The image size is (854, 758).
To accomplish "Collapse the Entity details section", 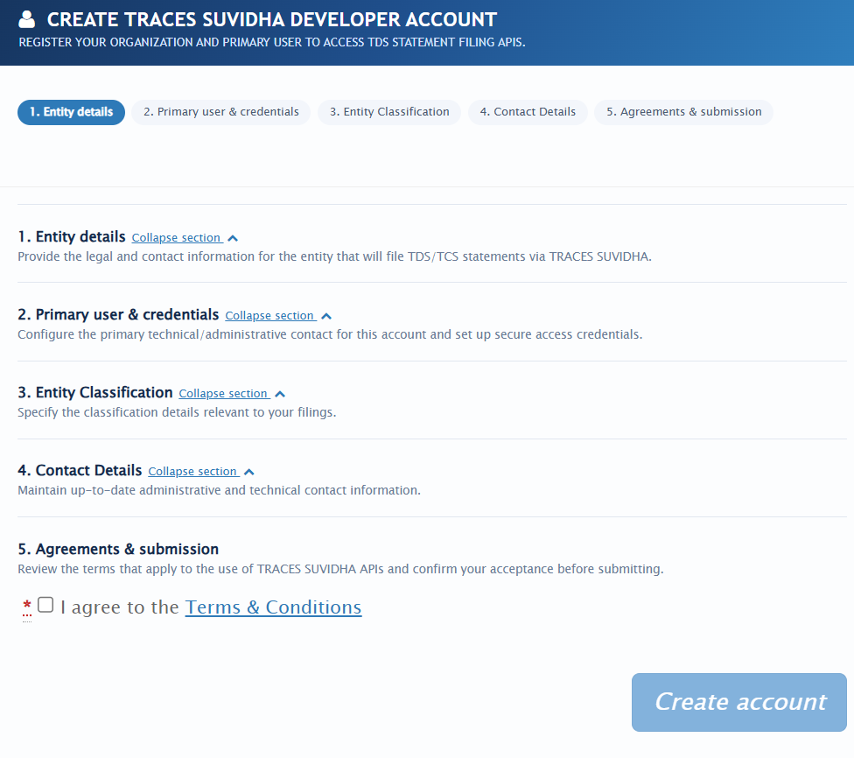I will pyautogui.click(x=177, y=237).
